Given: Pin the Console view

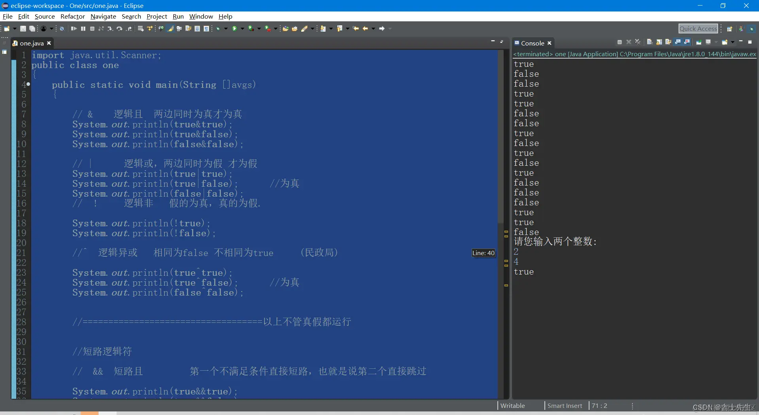Looking at the screenshot, I should pyautogui.click(x=699, y=42).
